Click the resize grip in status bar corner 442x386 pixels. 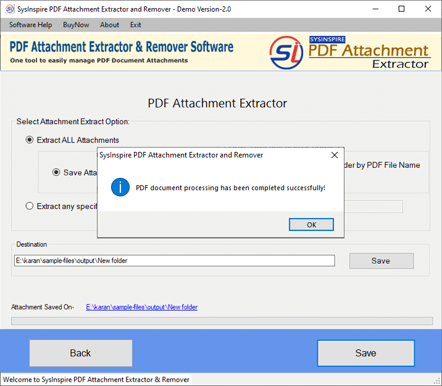tap(438, 382)
